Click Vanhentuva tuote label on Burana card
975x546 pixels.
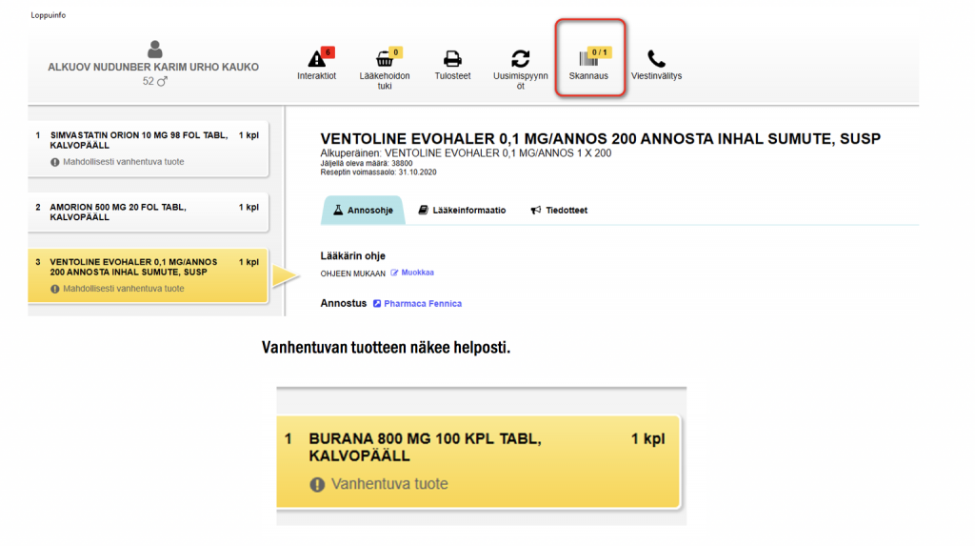(389, 484)
